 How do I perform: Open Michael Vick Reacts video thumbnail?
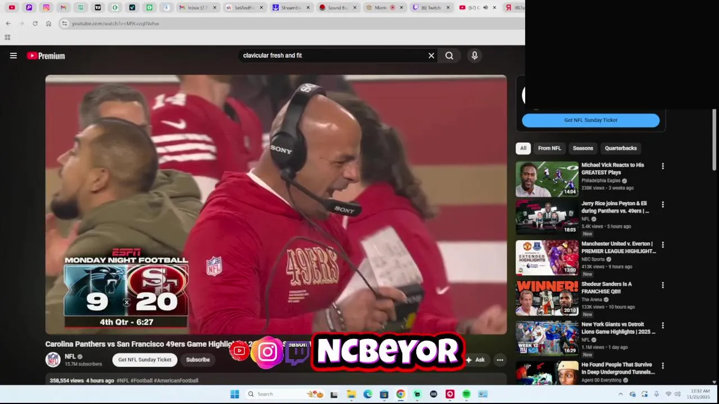[547, 179]
